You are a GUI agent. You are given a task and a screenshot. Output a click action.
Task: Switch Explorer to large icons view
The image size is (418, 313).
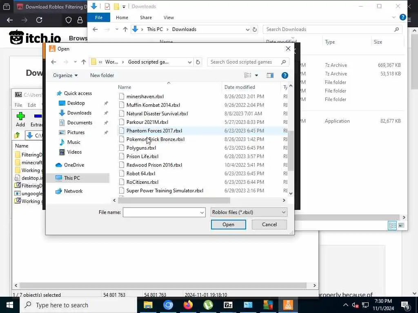click(x=401, y=225)
